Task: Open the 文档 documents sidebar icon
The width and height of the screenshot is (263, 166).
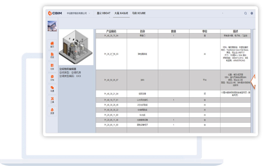Action: click(52, 78)
